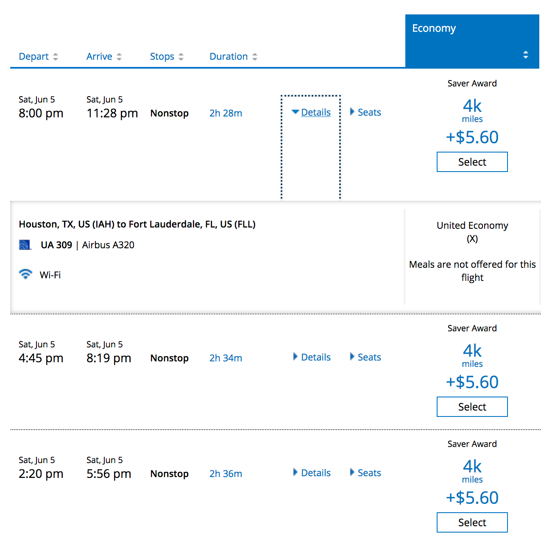Select the 2:20 pm Saver Award fare
Viewport: 541px width, 544px height.
[x=472, y=522]
